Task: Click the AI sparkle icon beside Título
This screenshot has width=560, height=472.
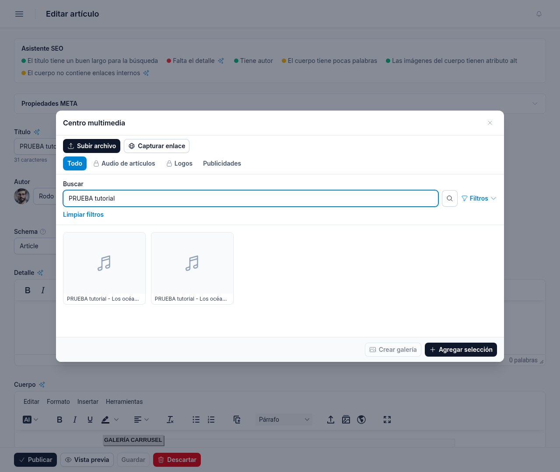Action: click(x=37, y=132)
